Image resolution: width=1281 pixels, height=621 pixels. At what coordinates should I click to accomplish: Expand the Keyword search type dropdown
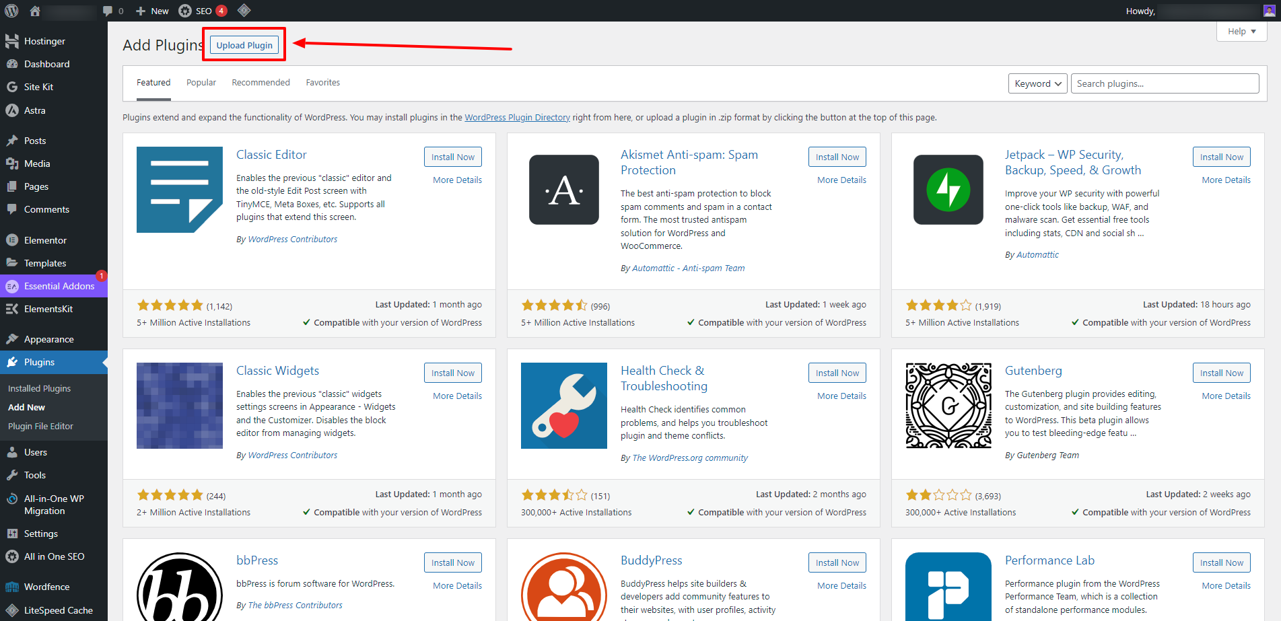[x=1037, y=83]
